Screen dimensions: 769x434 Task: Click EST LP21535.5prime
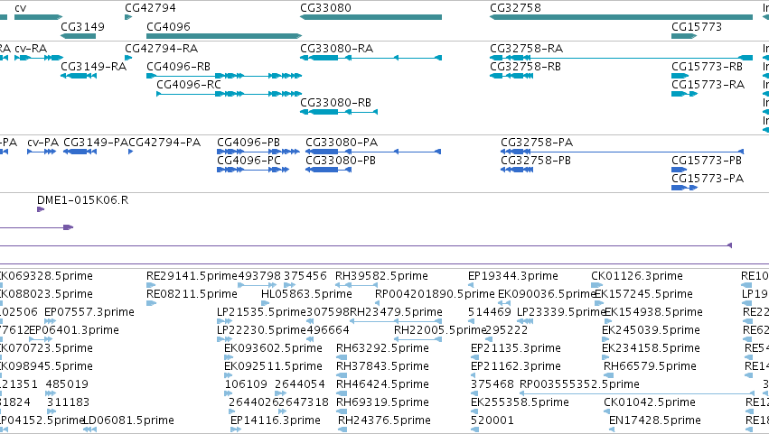225,321
